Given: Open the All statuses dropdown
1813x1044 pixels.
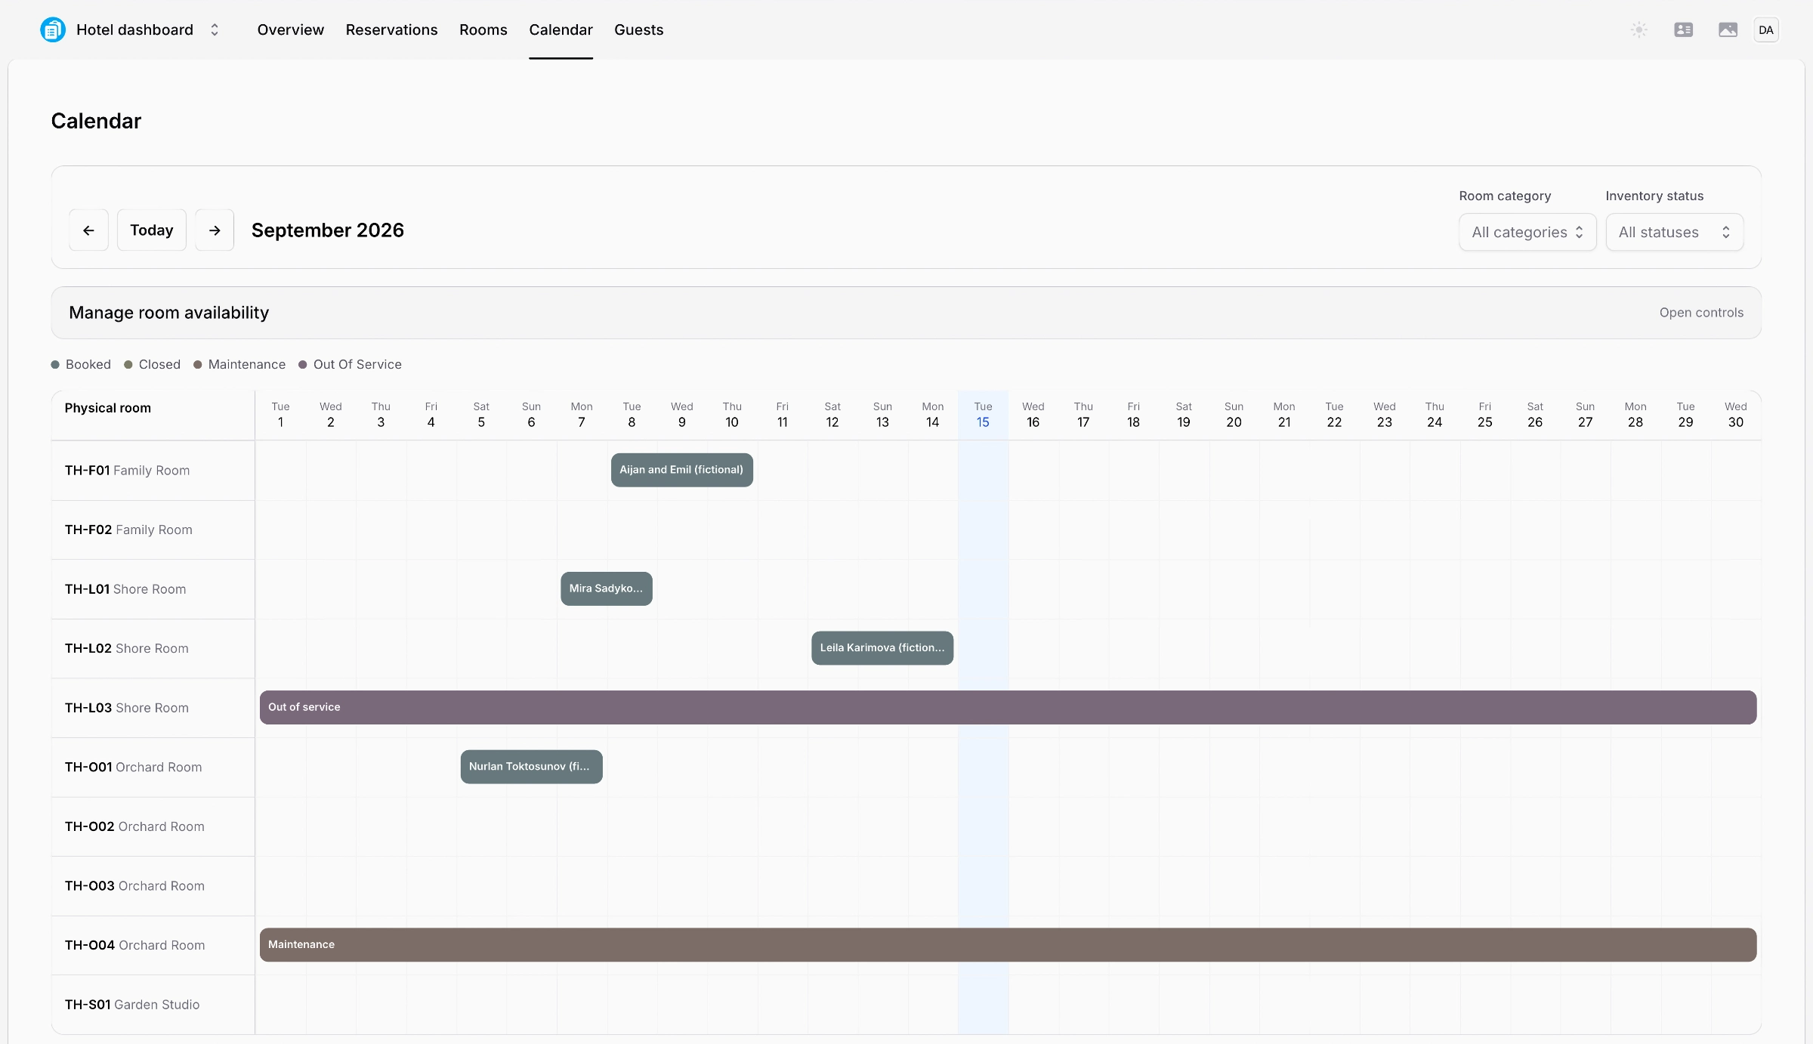Looking at the screenshot, I should (1674, 232).
